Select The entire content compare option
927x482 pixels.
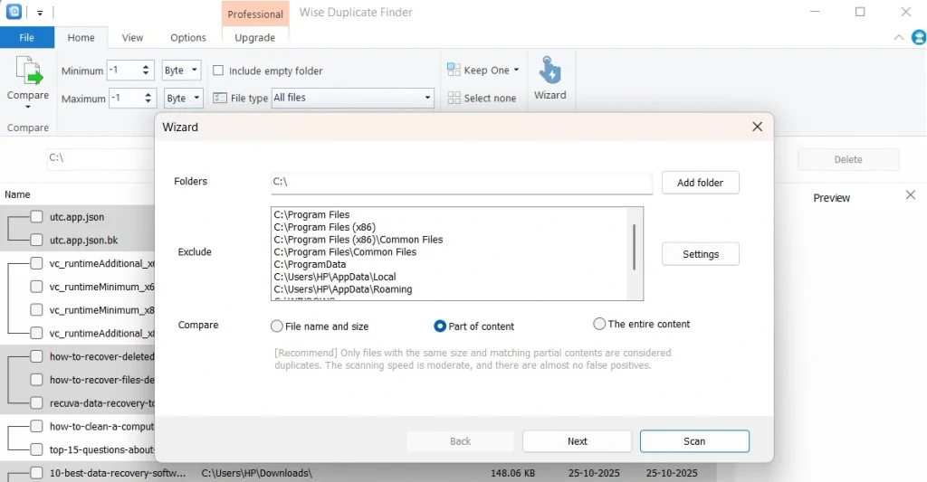(x=599, y=324)
